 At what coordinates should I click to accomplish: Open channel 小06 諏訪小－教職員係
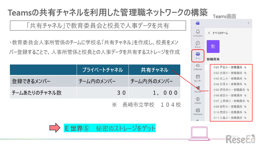[x=227, y=95]
